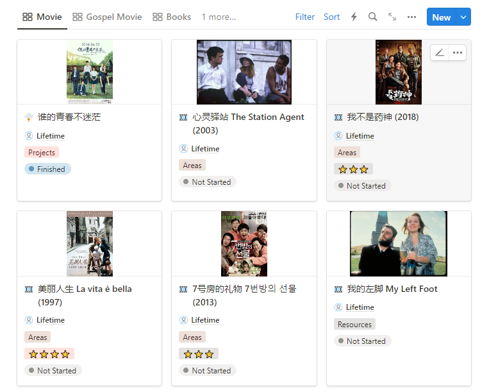Open the 7号房的礼物 movie poster thumbnail

tap(244, 244)
